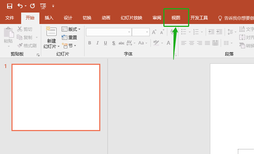Screen dimensions: 254x154
Task: Open the 节 section dropdown
Action: [69, 46]
